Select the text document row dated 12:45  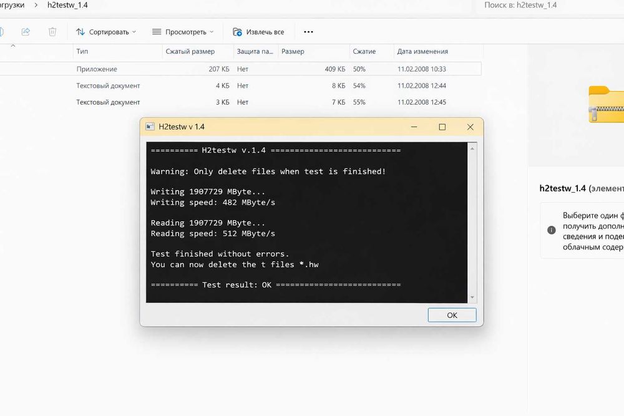pyautogui.click(x=240, y=102)
